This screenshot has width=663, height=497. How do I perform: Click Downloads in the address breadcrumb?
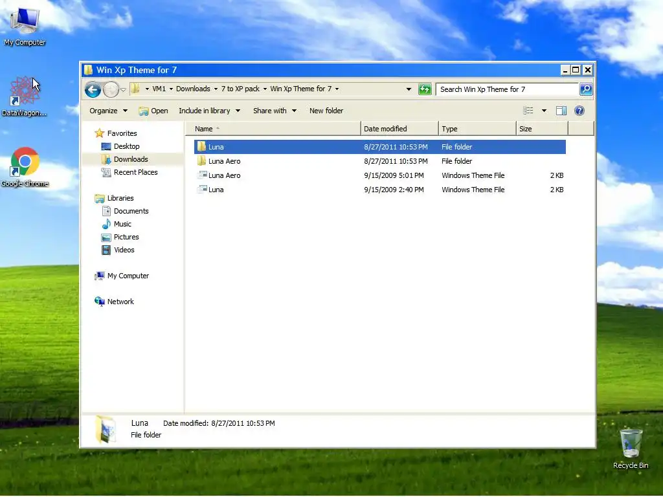pyautogui.click(x=193, y=89)
